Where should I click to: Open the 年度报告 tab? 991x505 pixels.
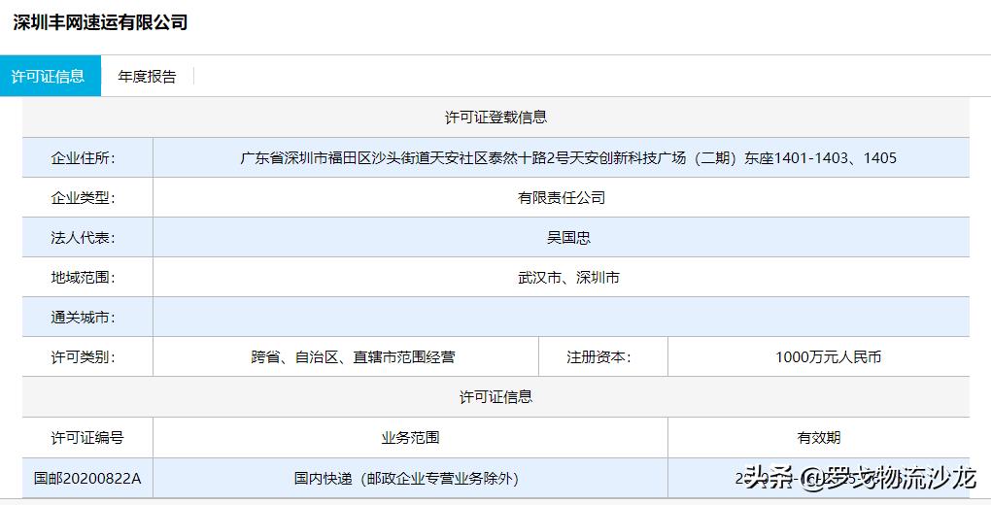click(147, 77)
